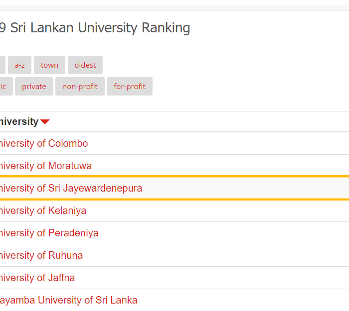Filter by private universities
This screenshot has height=311, width=349.
pyautogui.click(x=34, y=87)
